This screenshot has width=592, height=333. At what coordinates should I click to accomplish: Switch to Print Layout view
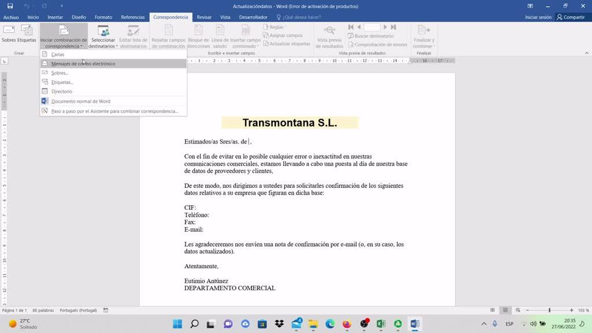pos(505,310)
